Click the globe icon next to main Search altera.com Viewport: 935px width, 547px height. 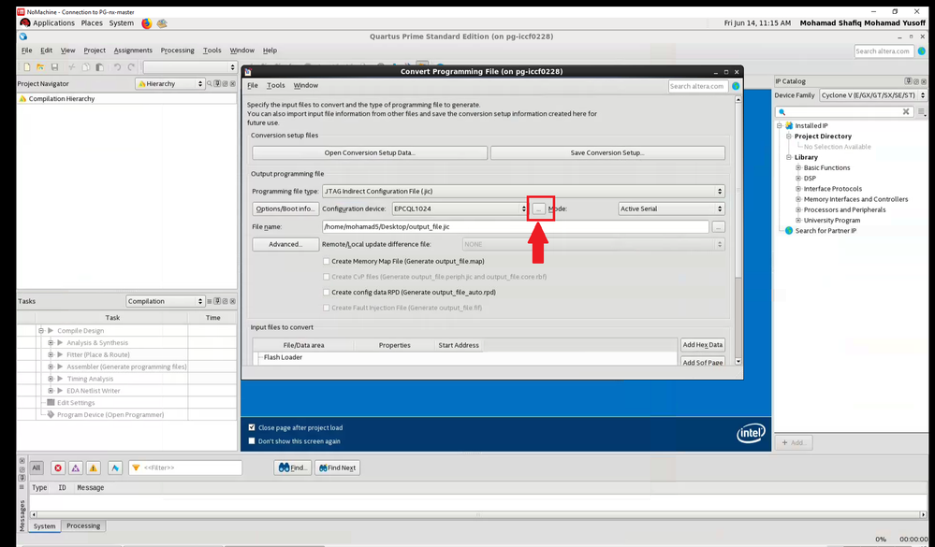[x=922, y=51]
